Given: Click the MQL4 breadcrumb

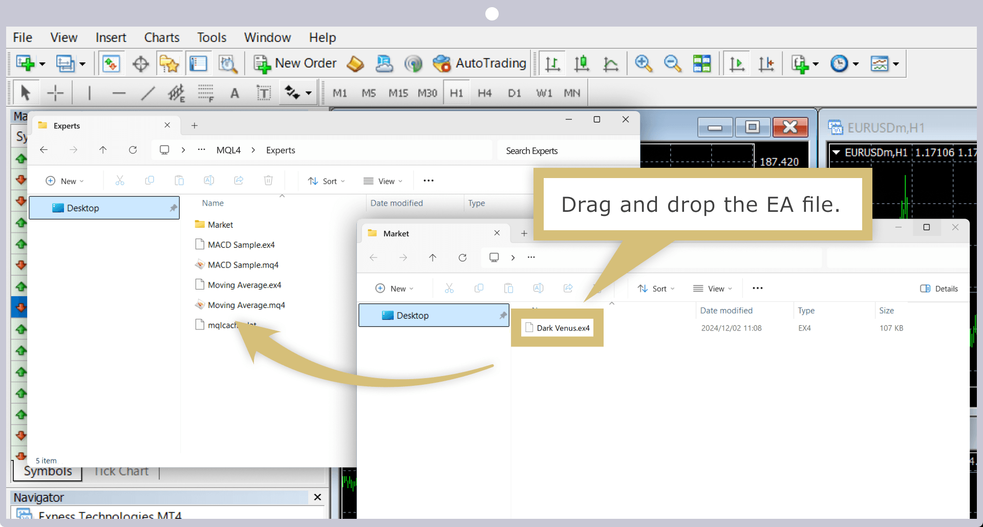Looking at the screenshot, I should coord(228,150).
